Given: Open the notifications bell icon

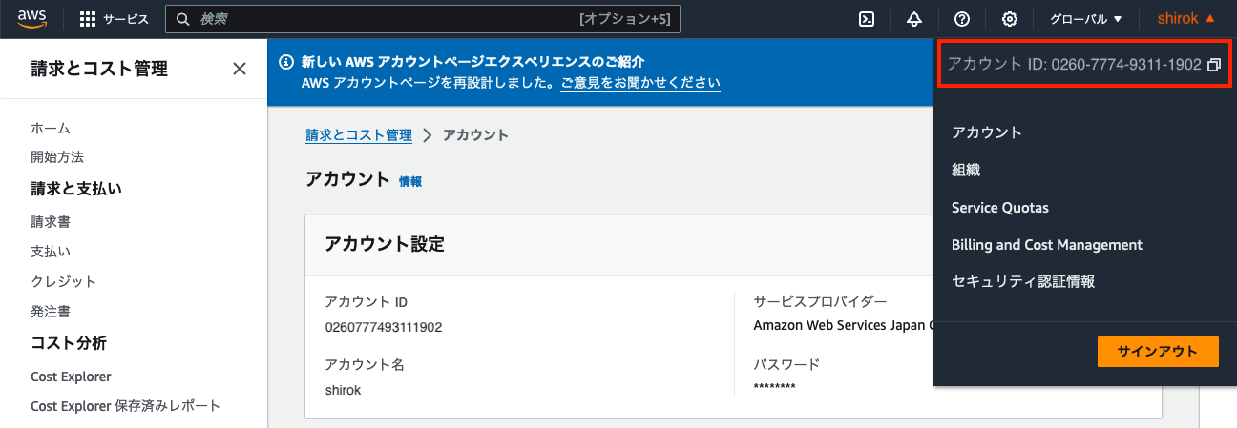Looking at the screenshot, I should click(914, 19).
